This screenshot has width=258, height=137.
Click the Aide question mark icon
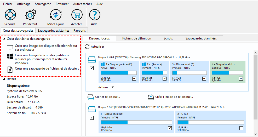tap(94, 15)
